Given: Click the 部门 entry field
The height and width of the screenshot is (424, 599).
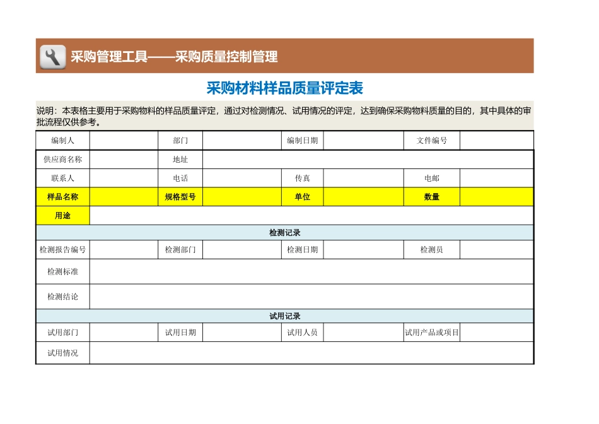Looking at the screenshot, I should (x=243, y=141).
